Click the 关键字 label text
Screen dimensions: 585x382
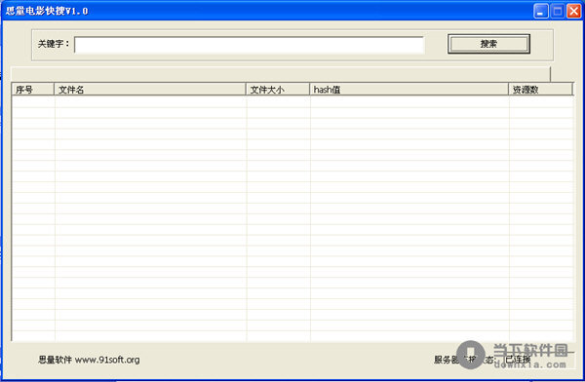point(54,44)
